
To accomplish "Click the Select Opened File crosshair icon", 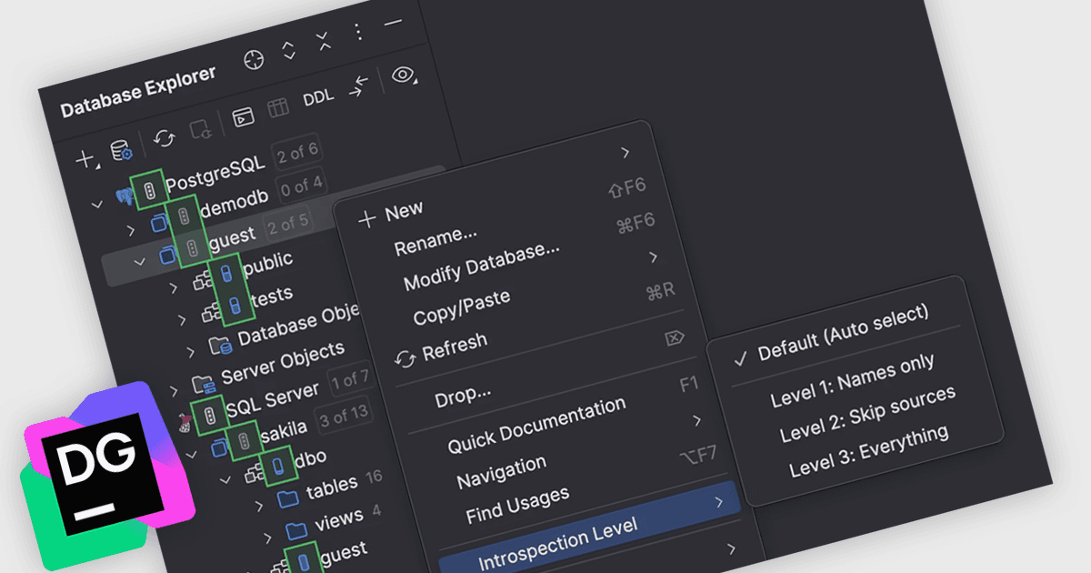I will (x=255, y=61).
